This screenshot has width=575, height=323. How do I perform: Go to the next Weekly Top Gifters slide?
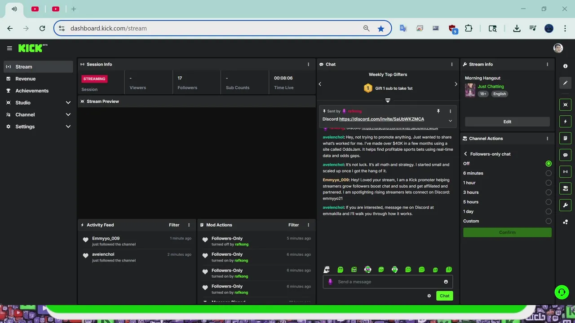456,84
